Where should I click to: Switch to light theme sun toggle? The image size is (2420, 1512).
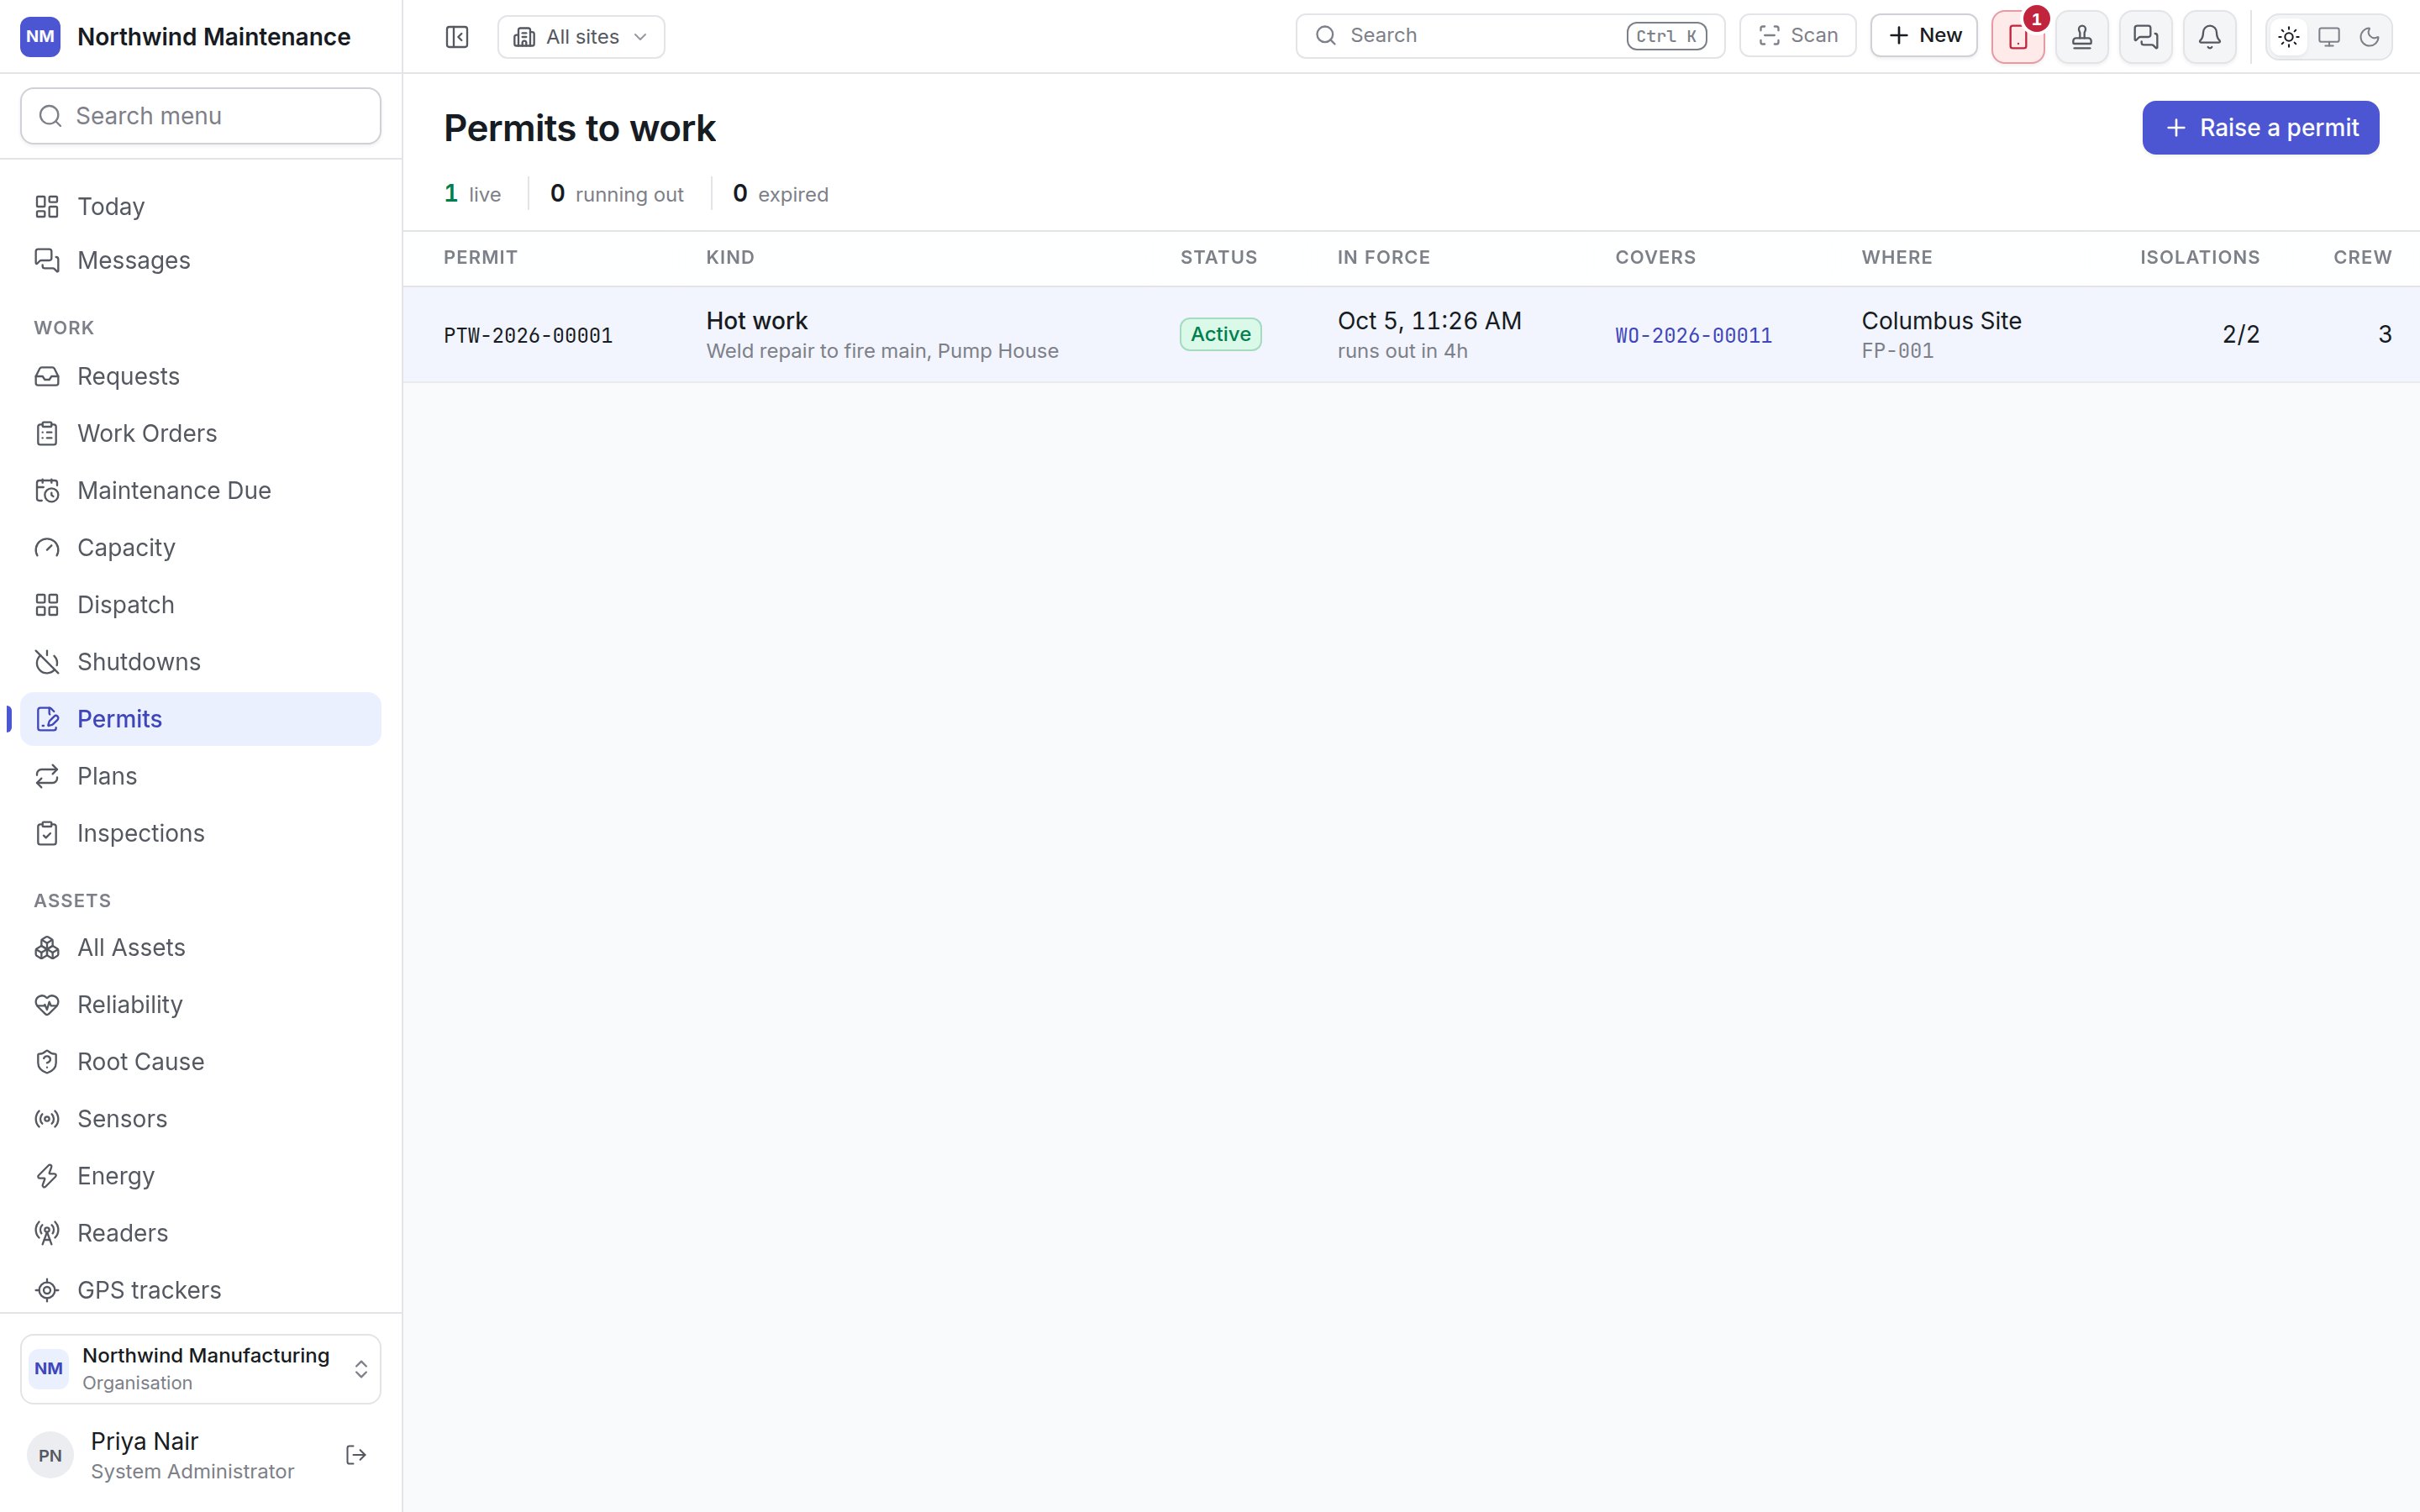coord(2289,37)
